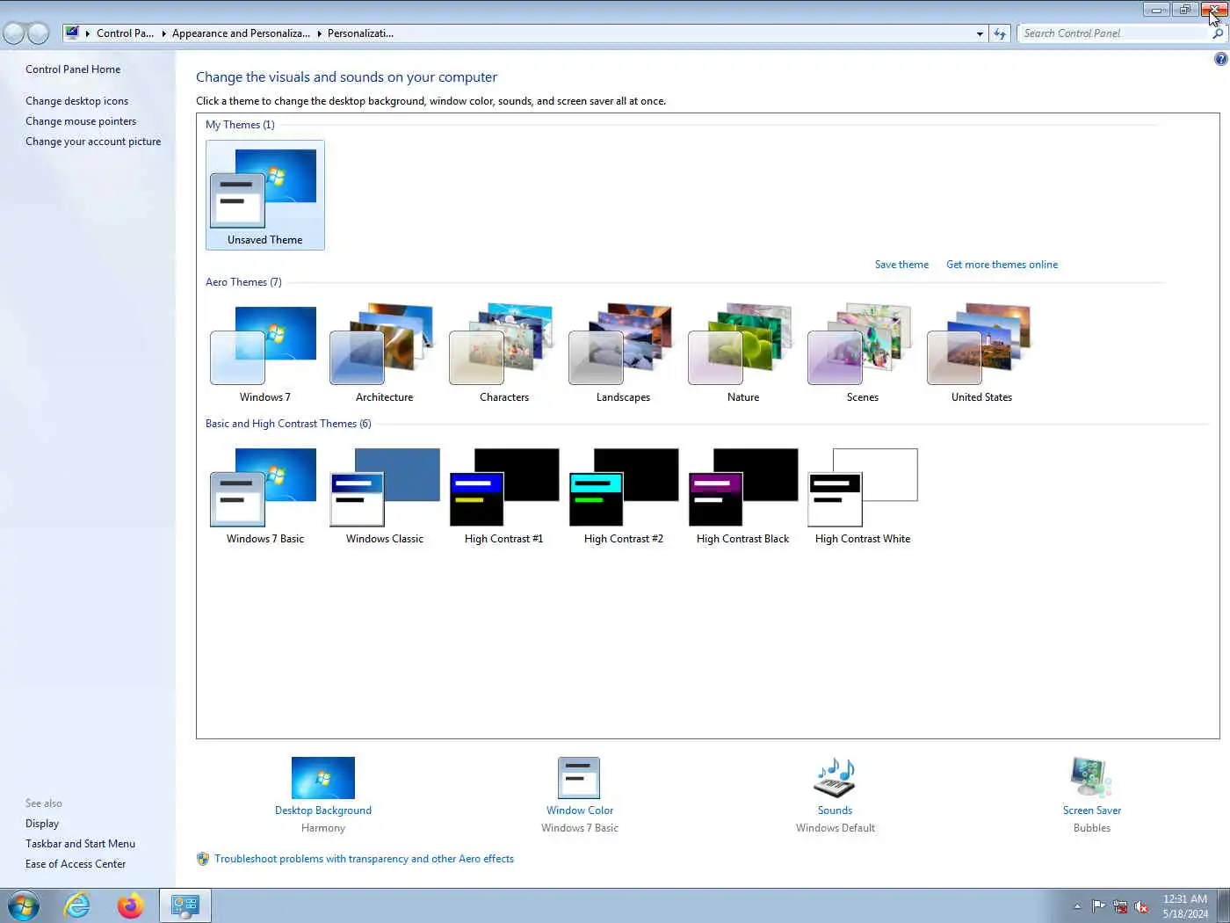This screenshot has width=1230, height=923.
Task: Apply the Characters theme
Action: (x=503, y=352)
